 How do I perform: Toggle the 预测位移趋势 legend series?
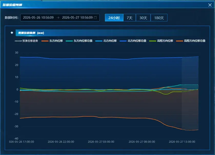pos(26,41)
